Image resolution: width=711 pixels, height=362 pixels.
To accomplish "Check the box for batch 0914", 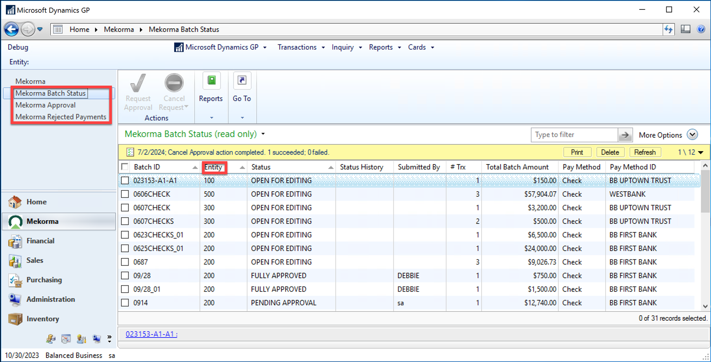I will [125, 303].
